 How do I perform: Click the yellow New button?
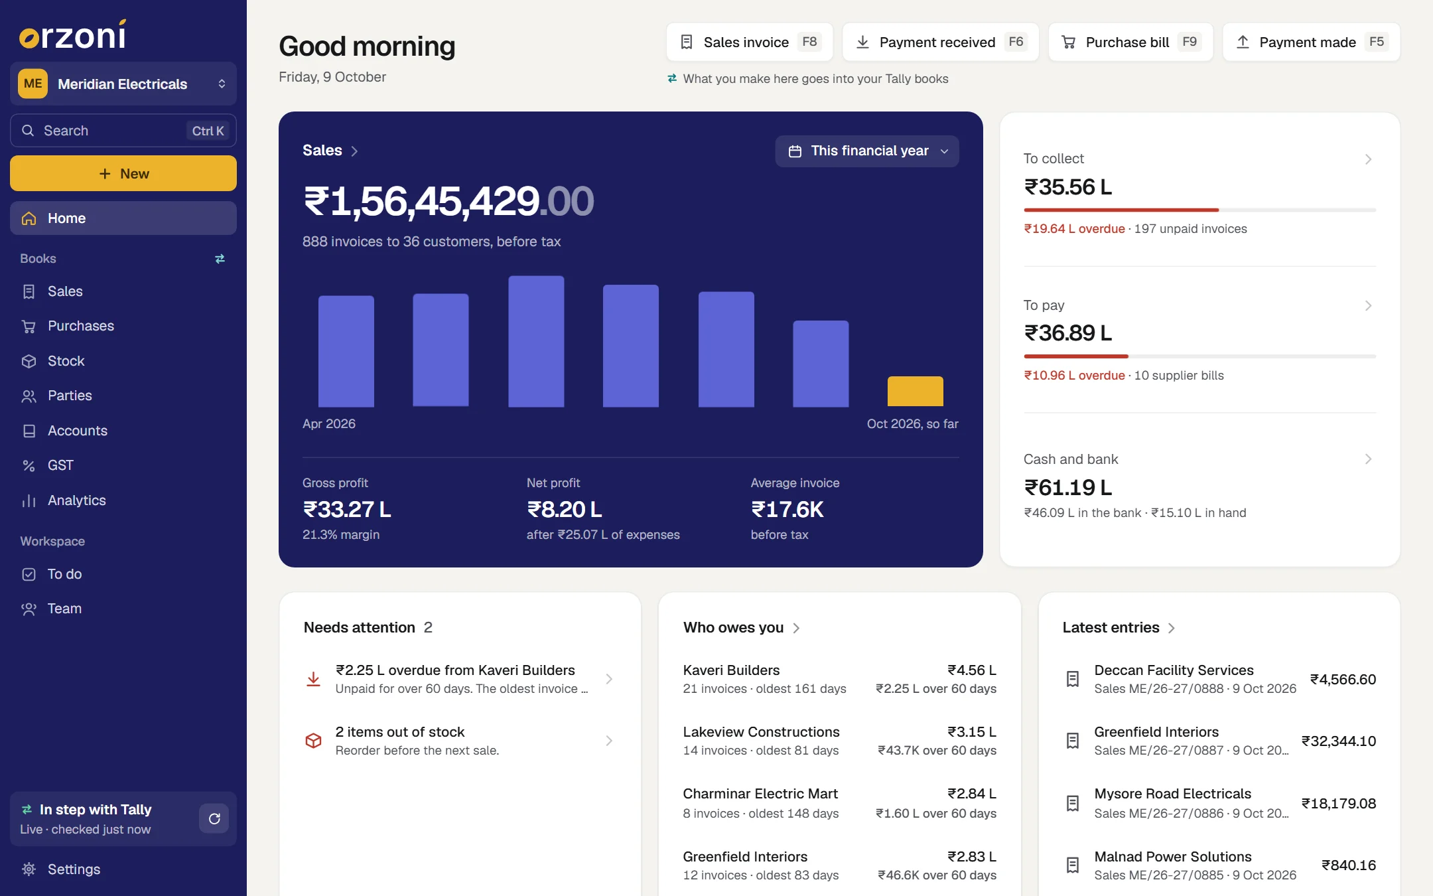point(123,174)
